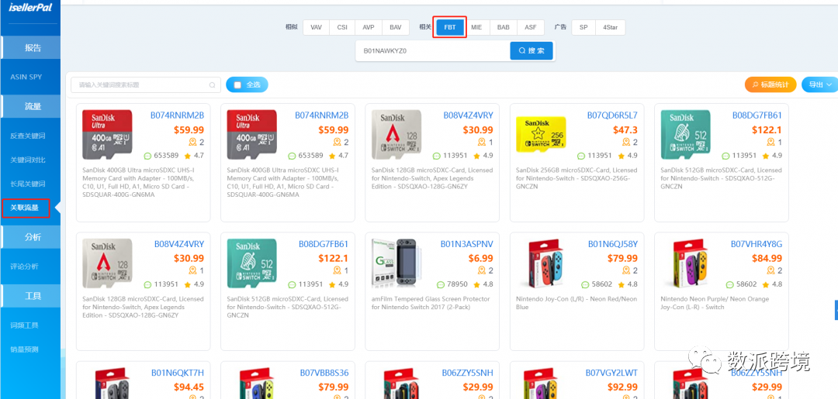Click the rank badge icon on card B01N3ASPNV
This screenshot has width=838, height=399.
tap(482, 271)
